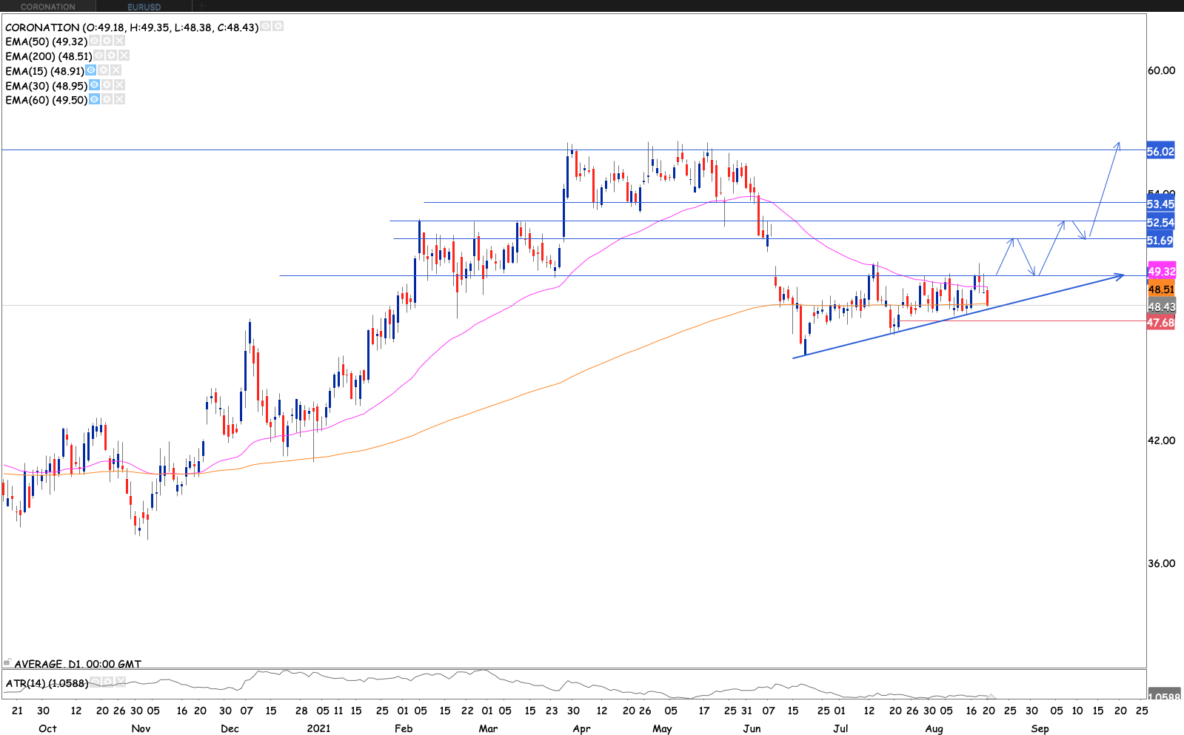Switch to the EURUSD chart tab
This screenshot has height=735, width=1184.
(144, 7)
